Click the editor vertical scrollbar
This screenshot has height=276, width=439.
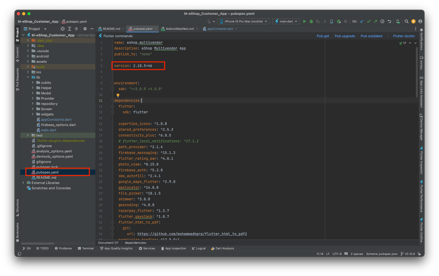417,72
